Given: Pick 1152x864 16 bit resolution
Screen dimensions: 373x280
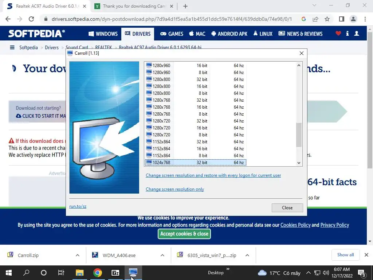Looking at the screenshot, I should 196,148.
